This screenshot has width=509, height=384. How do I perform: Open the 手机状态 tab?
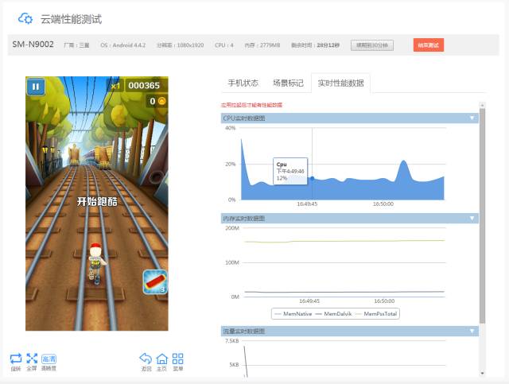pos(243,83)
